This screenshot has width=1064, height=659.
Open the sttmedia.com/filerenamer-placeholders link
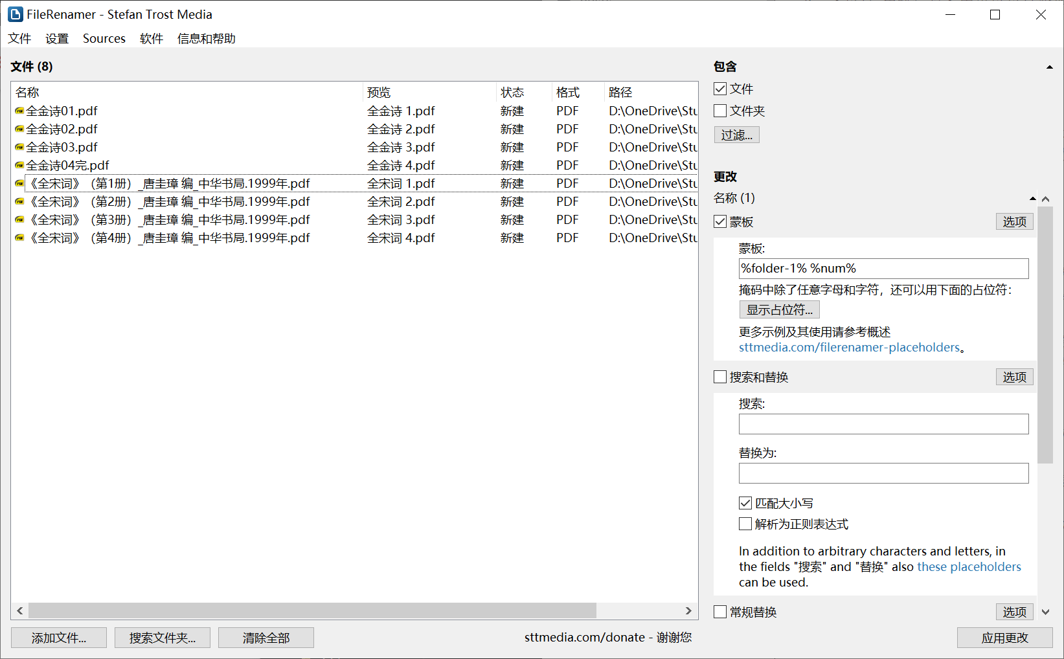pos(849,348)
